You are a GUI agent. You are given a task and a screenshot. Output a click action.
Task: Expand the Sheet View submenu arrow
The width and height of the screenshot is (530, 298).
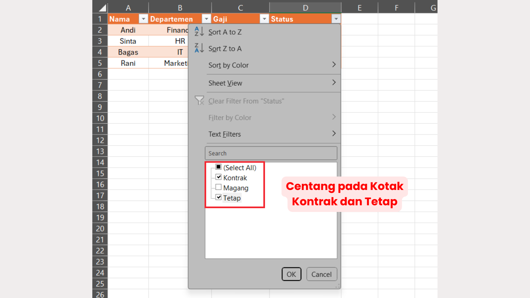(334, 83)
